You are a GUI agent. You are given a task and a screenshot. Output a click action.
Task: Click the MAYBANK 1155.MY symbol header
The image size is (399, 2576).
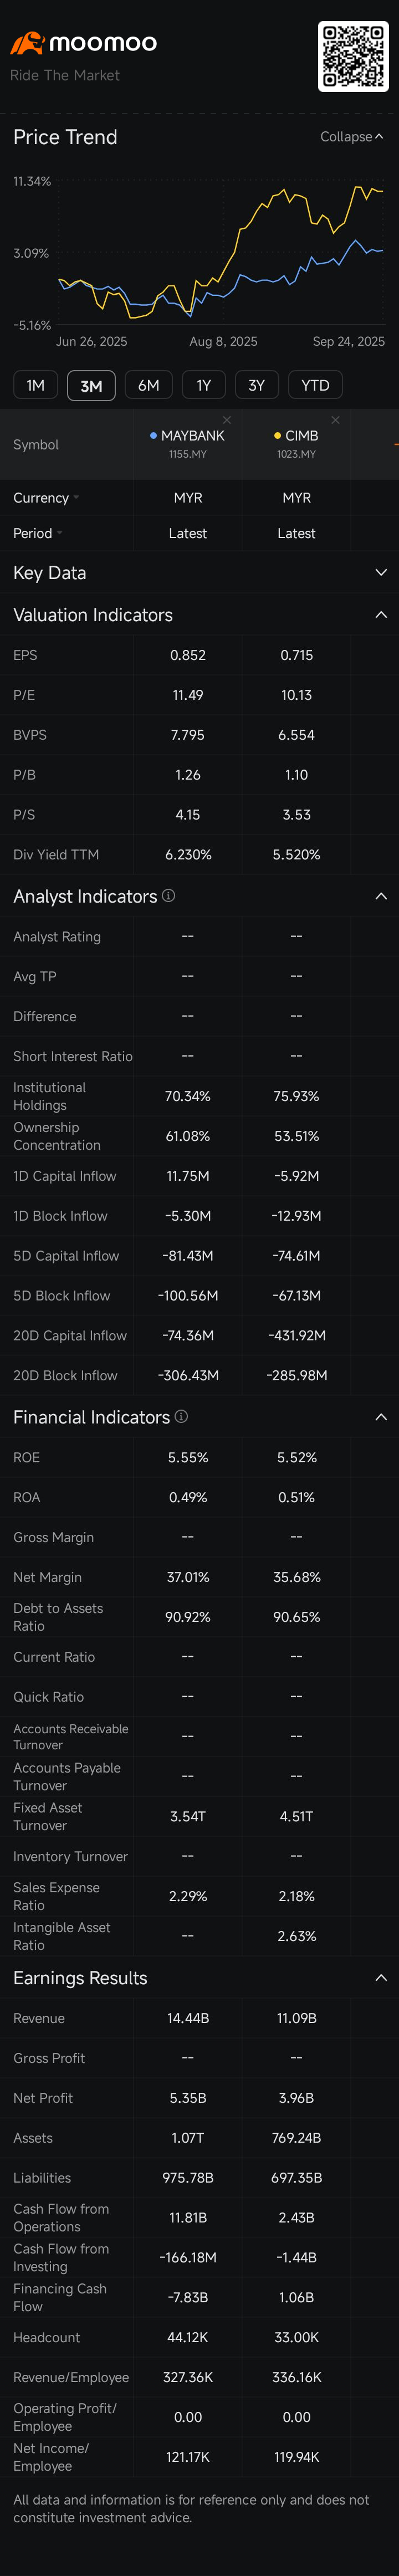tap(188, 444)
